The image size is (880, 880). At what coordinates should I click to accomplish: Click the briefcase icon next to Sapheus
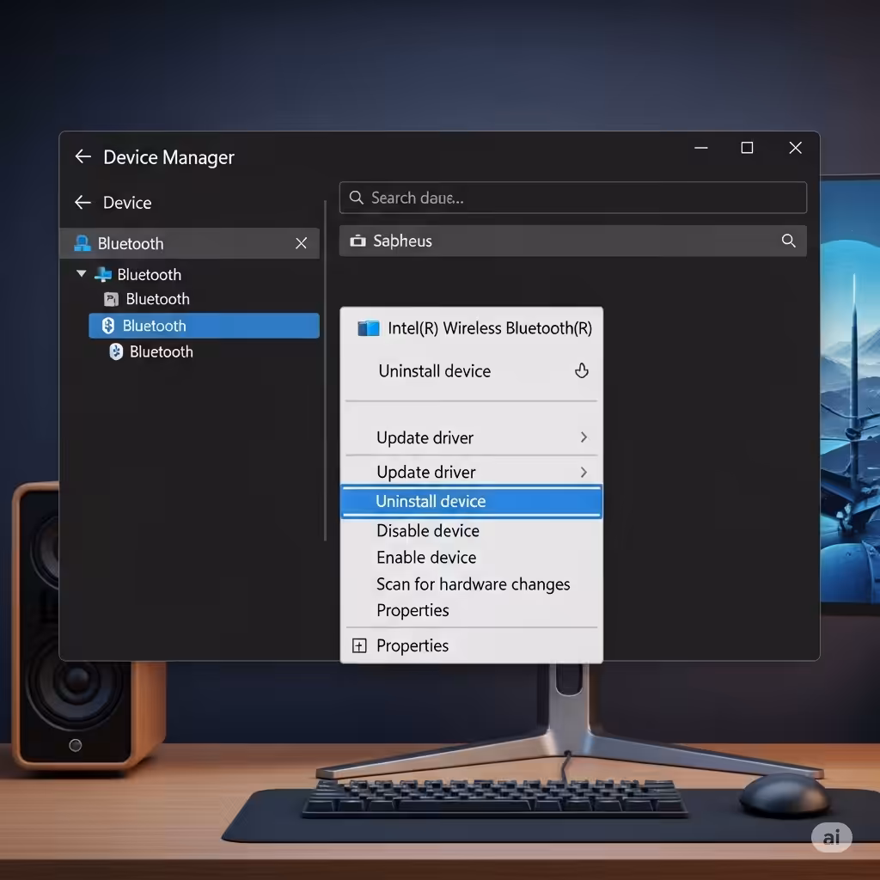coord(358,241)
